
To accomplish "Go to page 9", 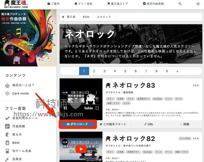I will 167,71.
